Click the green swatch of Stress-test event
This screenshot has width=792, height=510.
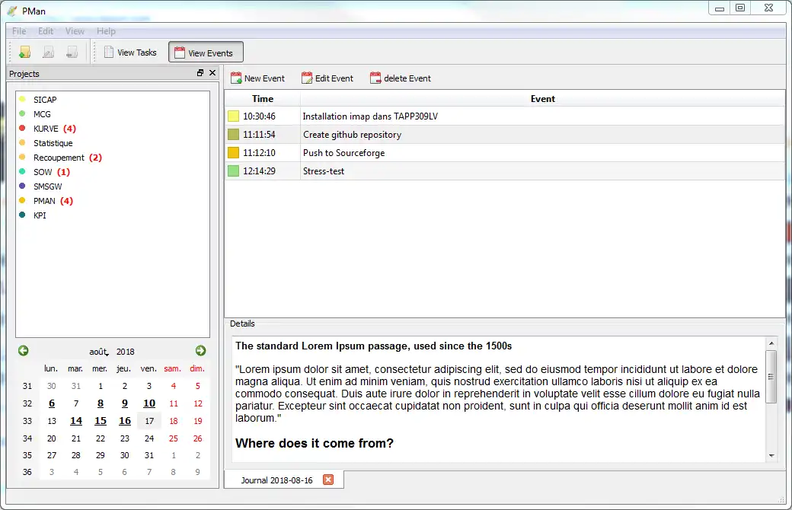tap(233, 171)
